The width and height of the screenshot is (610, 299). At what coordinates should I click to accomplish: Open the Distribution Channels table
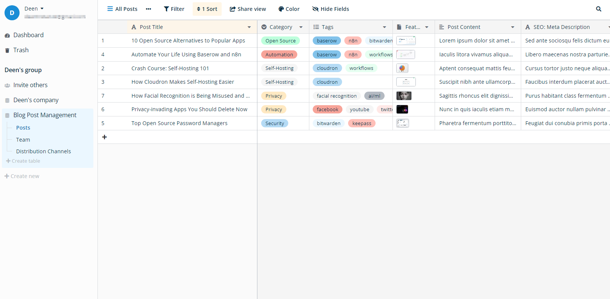[43, 151]
